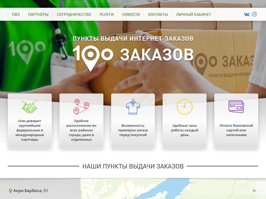This screenshot has width=266, height=199.
Task: Open Личный кабинет login link
Action: point(194,15)
